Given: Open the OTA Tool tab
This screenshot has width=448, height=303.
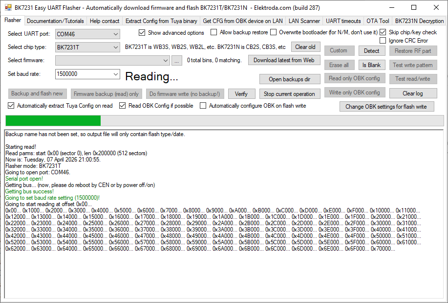Looking at the screenshot, I should [x=378, y=21].
